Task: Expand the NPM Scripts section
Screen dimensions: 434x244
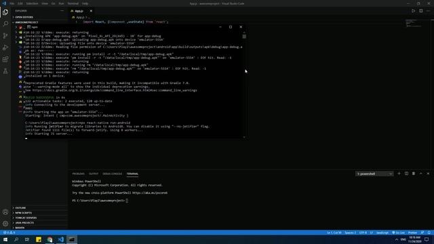Action: [x=39, y=213]
